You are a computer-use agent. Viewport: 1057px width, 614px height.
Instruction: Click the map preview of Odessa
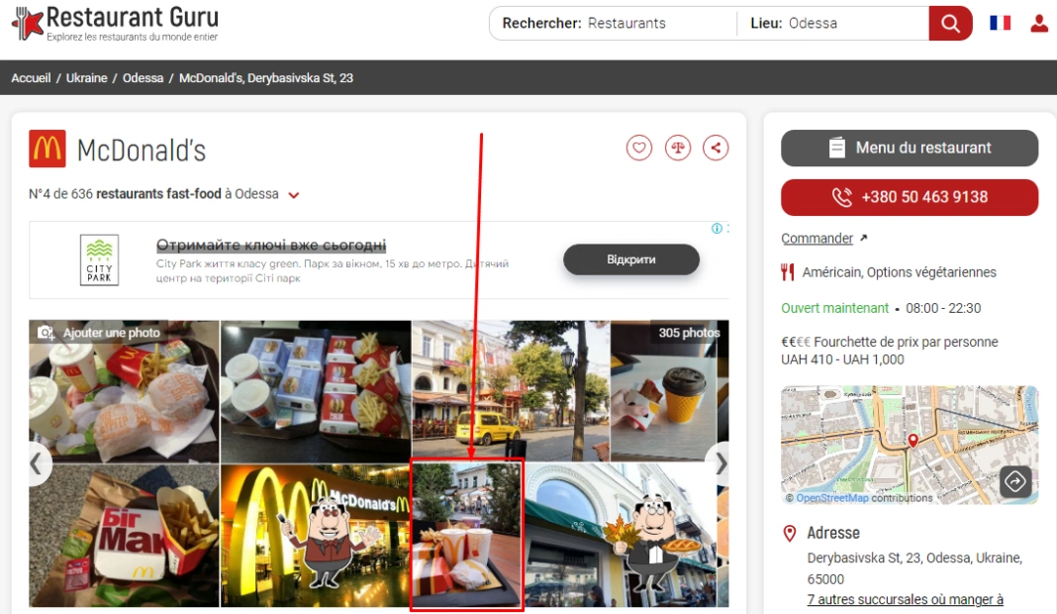tap(910, 445)
